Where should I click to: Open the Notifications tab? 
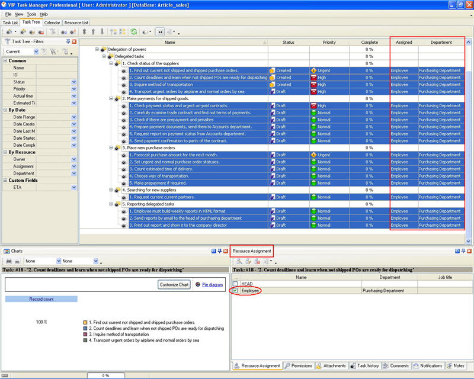[428, 366]
